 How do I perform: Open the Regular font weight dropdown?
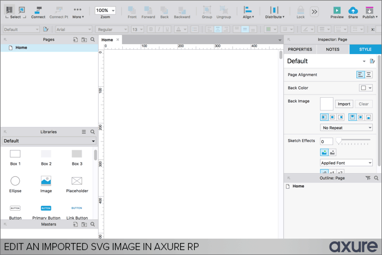point(111,29)
